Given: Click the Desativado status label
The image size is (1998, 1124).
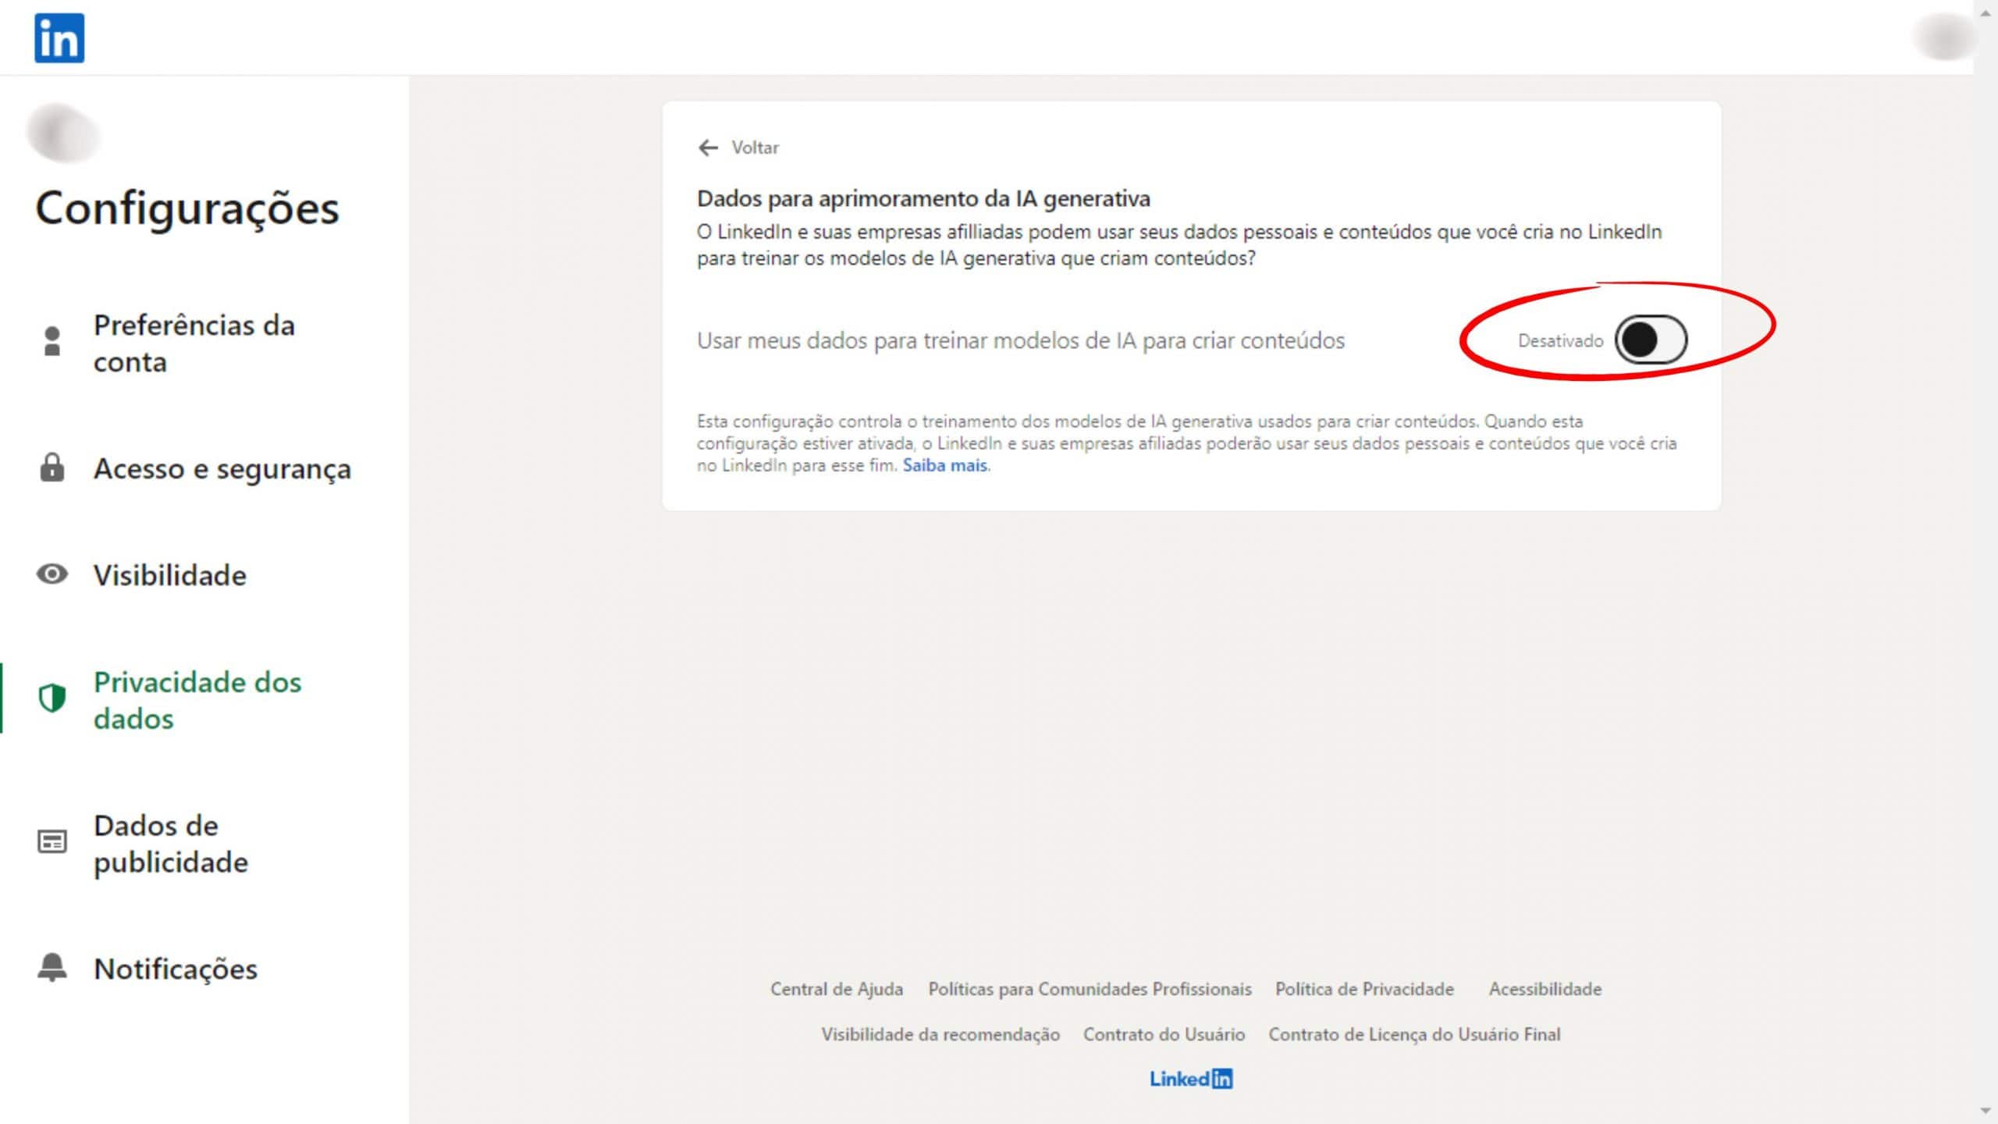Looking at the screenshot, I should click(1560, 340).
